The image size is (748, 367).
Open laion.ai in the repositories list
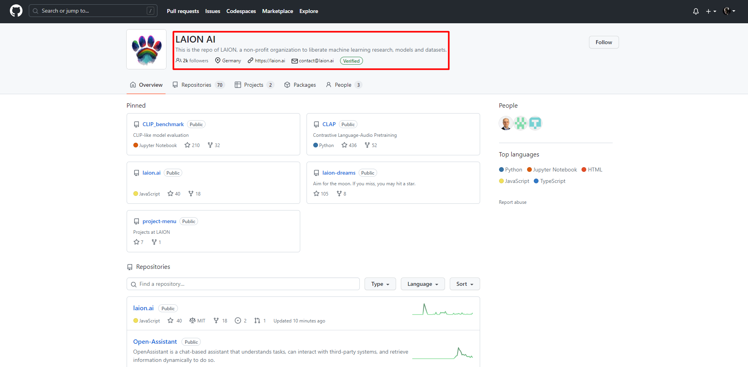click(x=143, y=308)
